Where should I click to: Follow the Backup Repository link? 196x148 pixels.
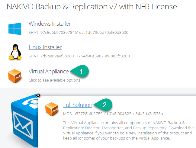click(150, 128)
